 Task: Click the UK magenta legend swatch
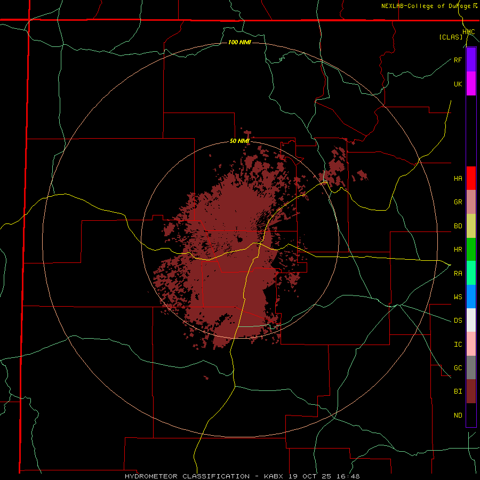[471, 84]
